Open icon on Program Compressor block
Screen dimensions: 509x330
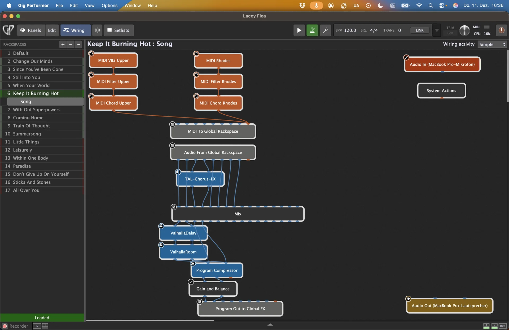(193, 263)
